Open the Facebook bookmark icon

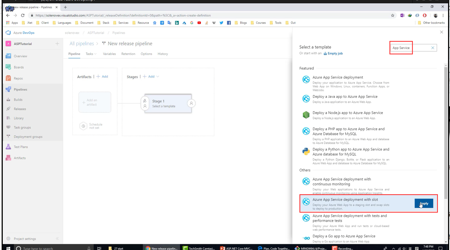click(229, 23)
